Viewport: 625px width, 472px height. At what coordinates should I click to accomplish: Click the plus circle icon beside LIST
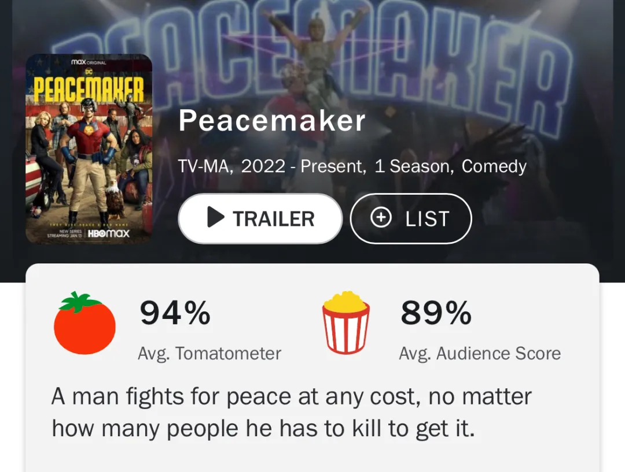coord(381,218)
